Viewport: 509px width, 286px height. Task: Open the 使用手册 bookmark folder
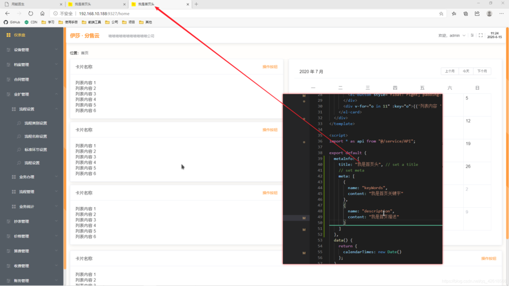pos(68,22)
